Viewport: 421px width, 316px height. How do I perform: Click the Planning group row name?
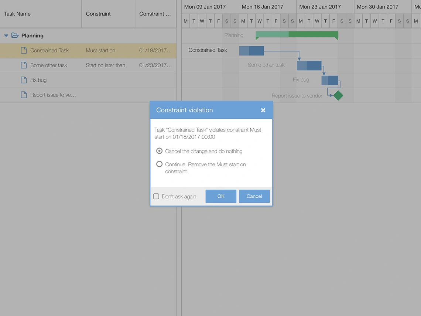point(32,35)
